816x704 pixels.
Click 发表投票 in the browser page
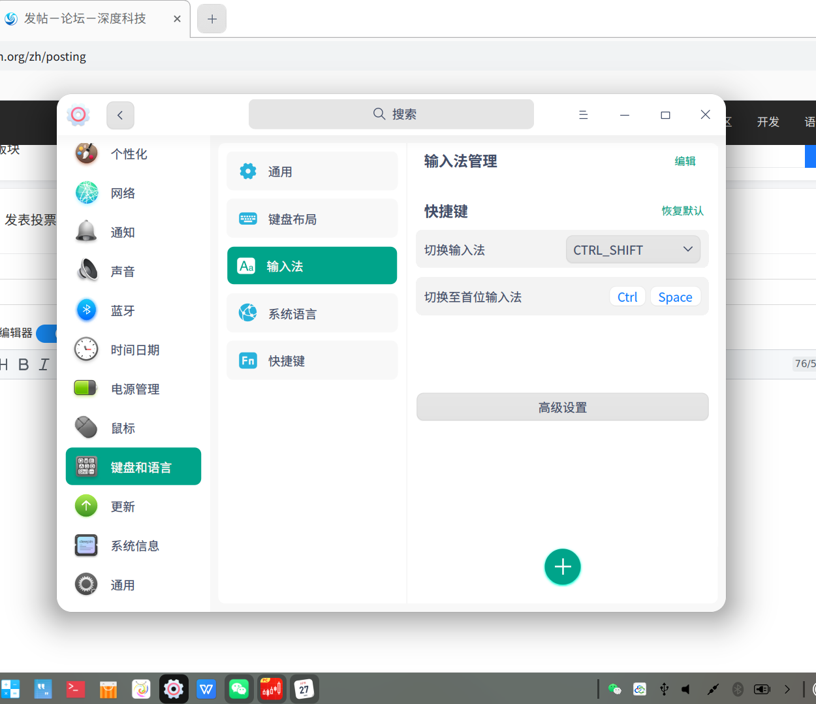30,220
